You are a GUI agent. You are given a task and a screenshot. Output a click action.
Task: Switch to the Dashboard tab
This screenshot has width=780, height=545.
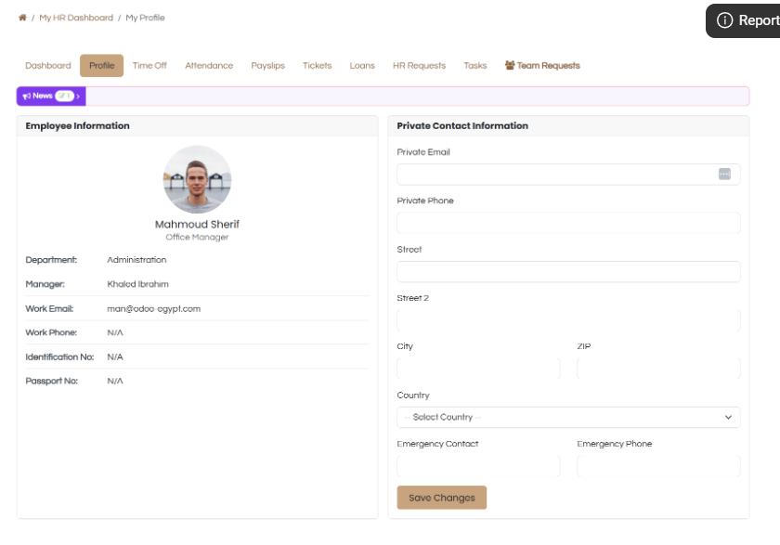coord(48,66)
